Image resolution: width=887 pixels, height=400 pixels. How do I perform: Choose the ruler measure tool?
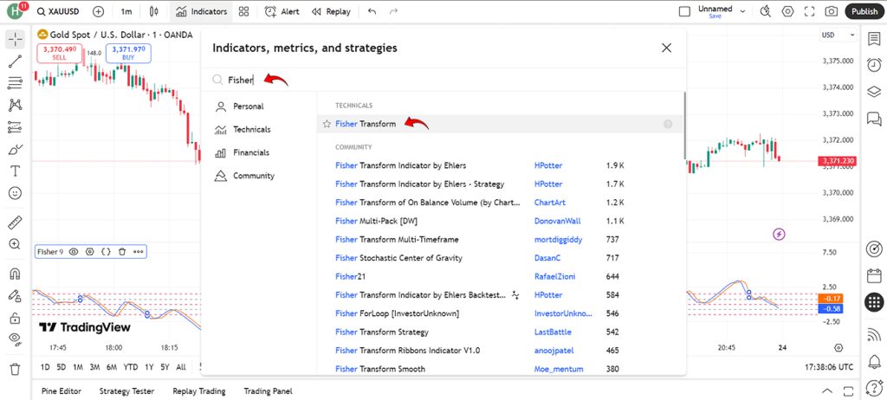(x=16, y=223)
